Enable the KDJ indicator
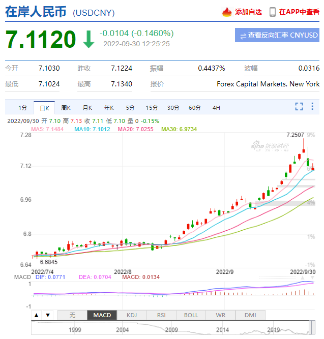Image resolution: width=324 pixels, height=339 pixels. 132,315
